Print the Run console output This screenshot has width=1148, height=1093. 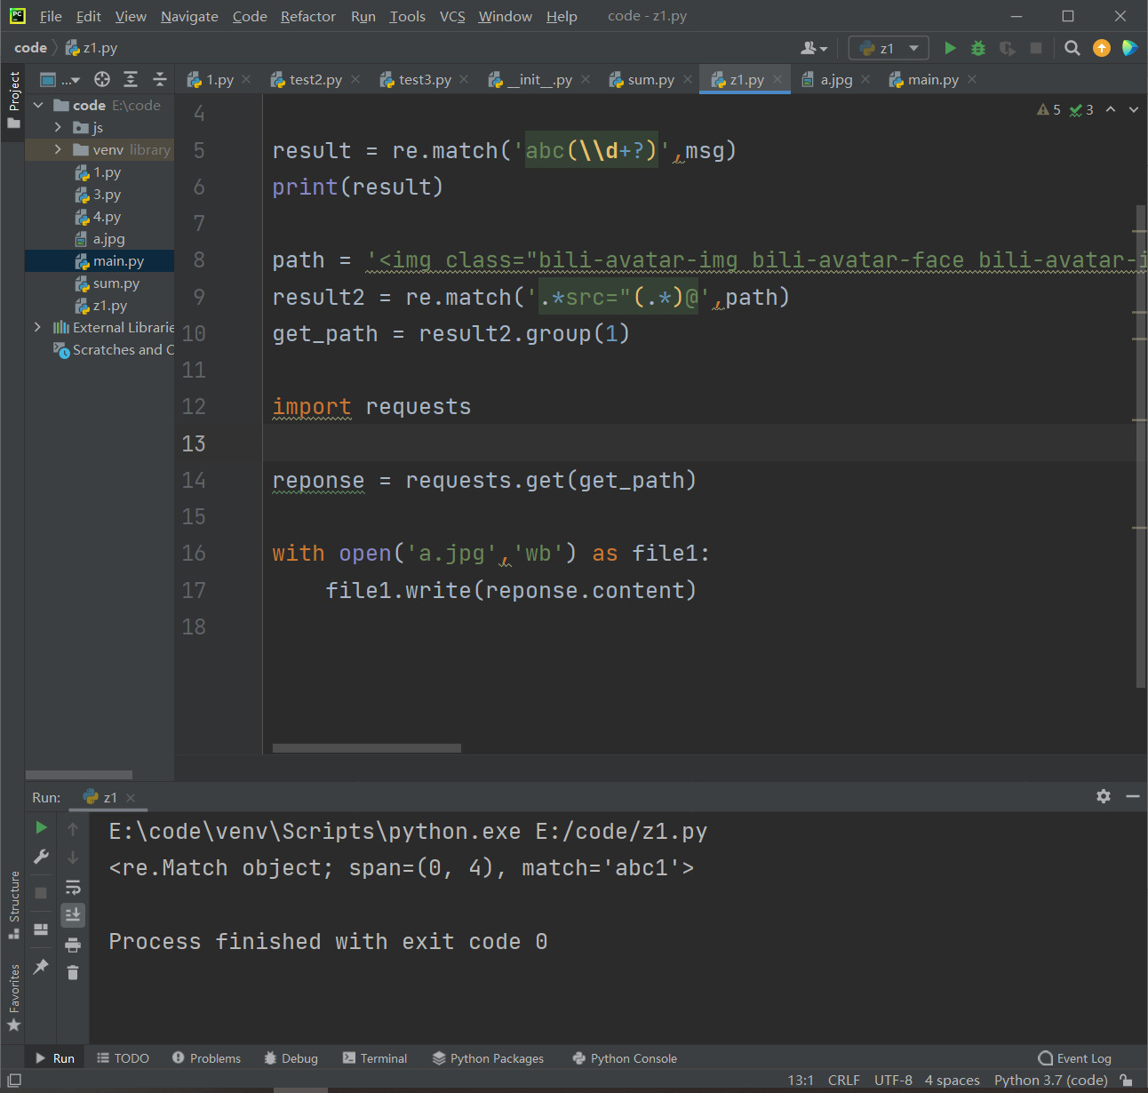(x=73, y=944)
